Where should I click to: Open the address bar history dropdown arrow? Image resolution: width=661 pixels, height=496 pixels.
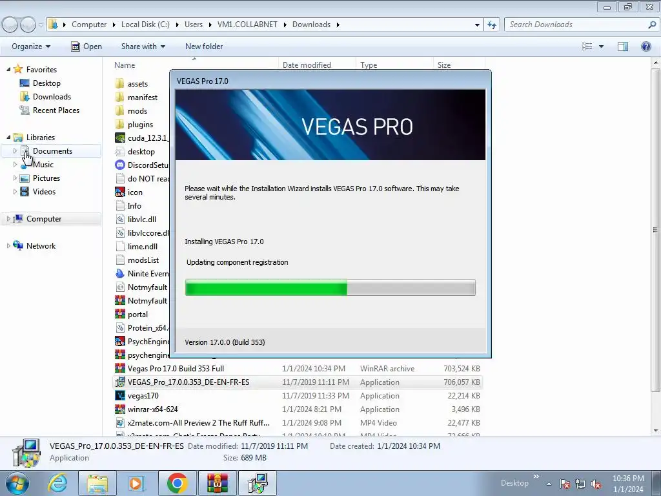[x=477, y=25]
